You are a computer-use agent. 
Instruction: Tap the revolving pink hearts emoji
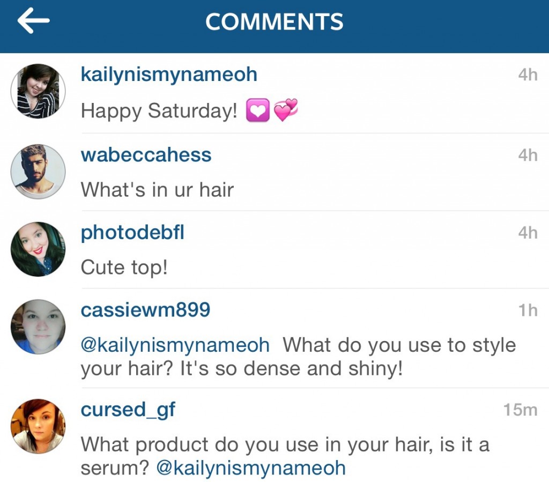coord(285,110)
